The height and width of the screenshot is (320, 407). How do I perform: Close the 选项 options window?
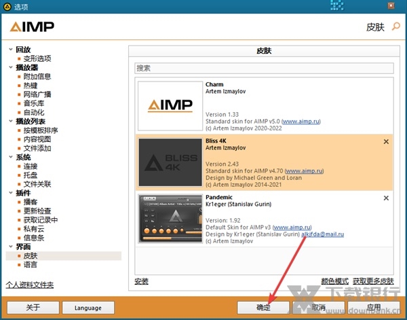point(391,5)
